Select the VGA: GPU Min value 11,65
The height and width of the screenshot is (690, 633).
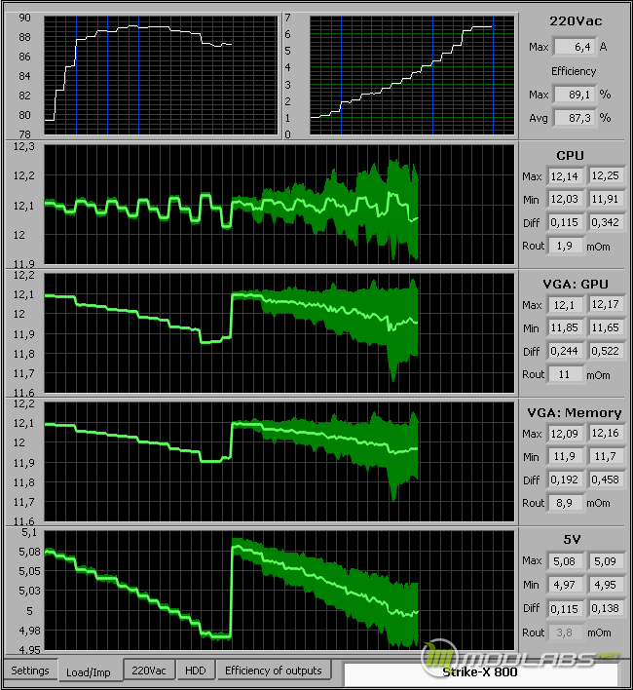[606, 327]
